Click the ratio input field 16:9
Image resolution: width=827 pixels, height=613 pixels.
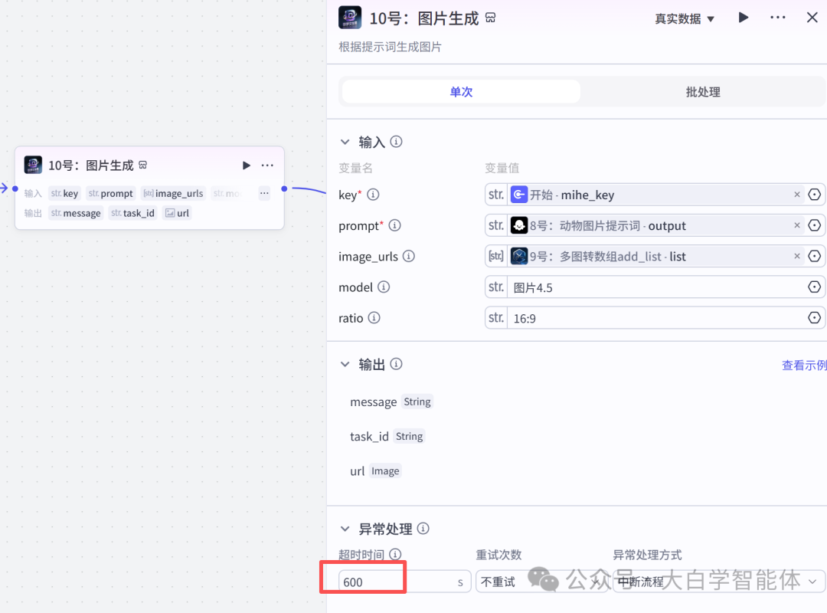tap(655, 318)
